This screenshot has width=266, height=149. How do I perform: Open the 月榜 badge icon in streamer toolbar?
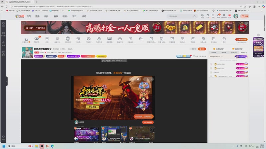(47, 40)
